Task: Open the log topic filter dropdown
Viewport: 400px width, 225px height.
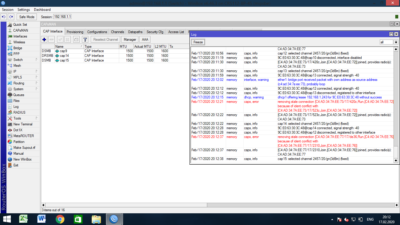Action: pyautogui.click(x=396, y=42)
